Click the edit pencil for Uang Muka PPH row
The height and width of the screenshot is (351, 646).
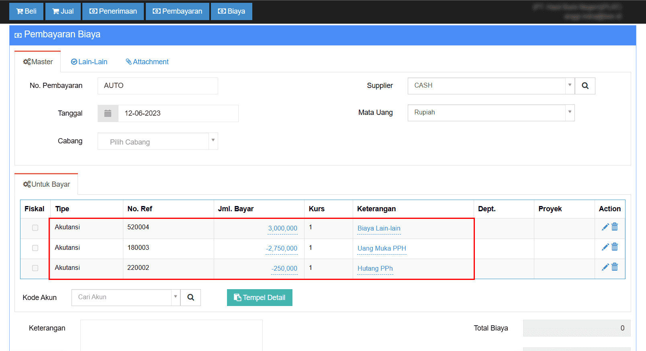coord(605,247)
